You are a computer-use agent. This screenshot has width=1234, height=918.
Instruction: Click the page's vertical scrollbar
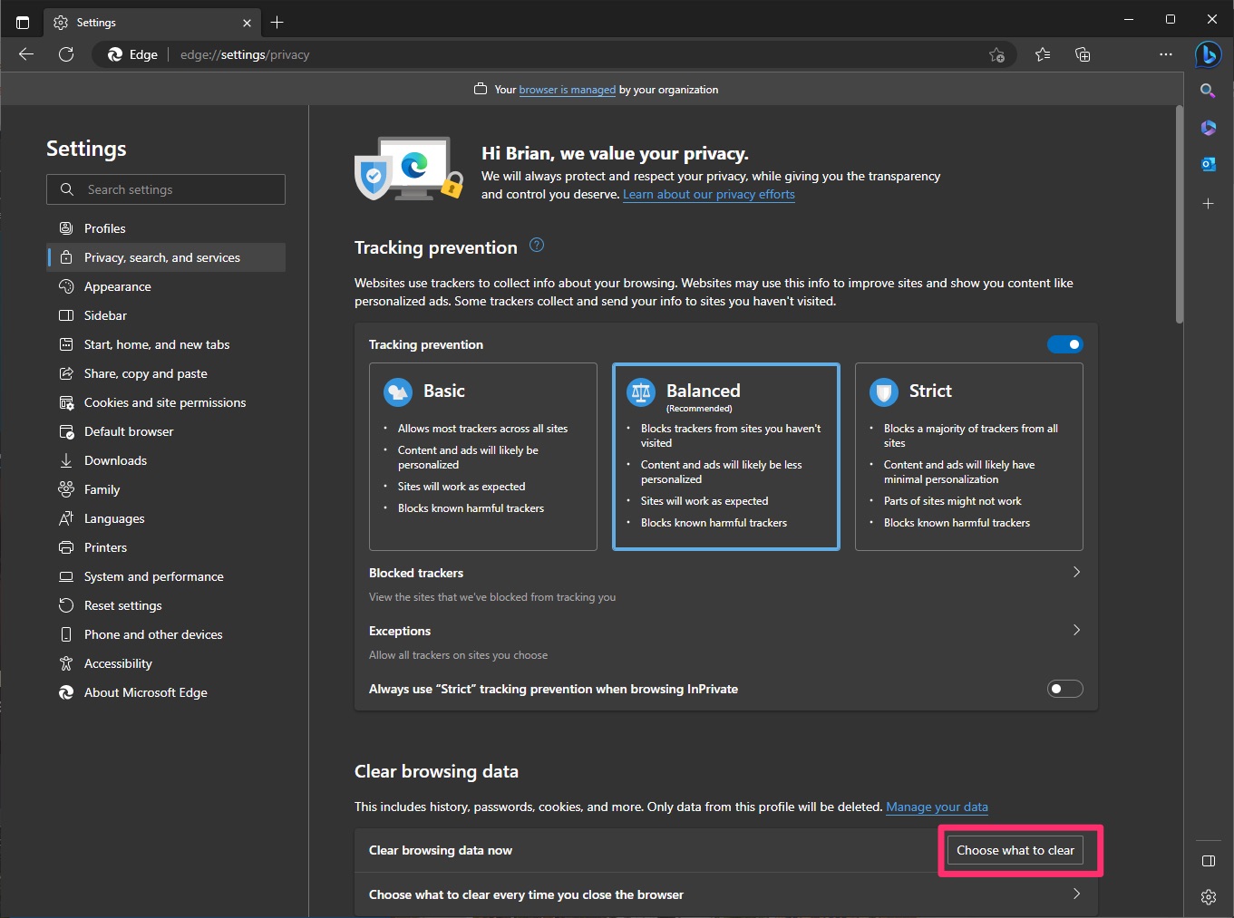click(x=1179, y=214)
